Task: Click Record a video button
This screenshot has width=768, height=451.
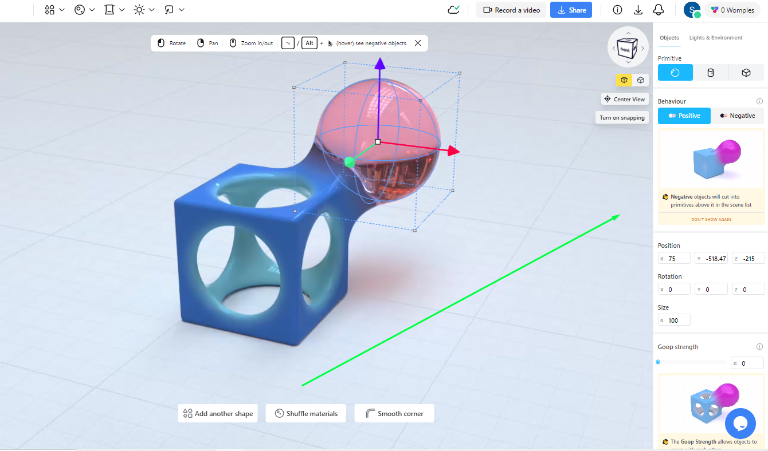Action: click(511, 10)
